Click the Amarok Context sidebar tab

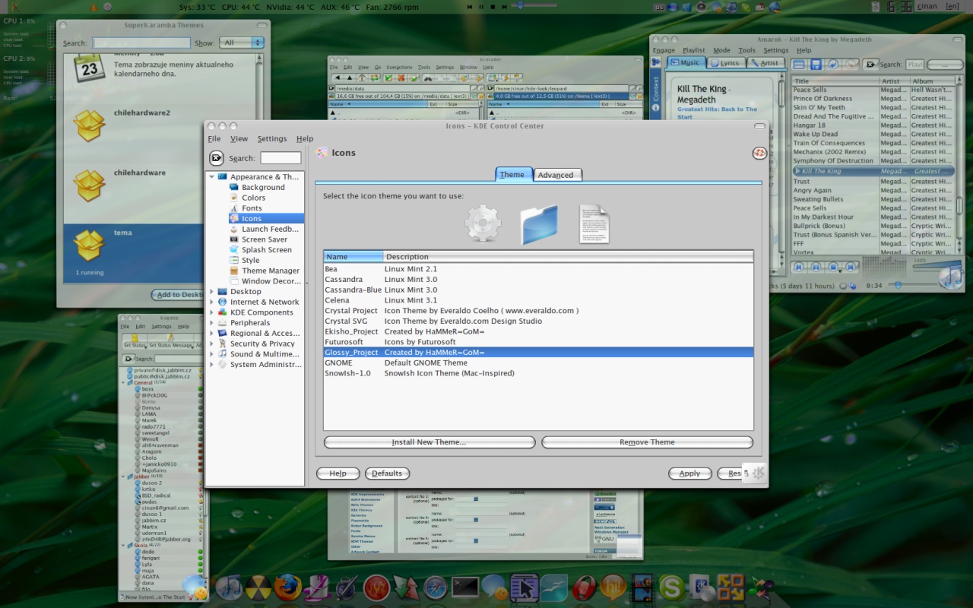coord(656,93)
